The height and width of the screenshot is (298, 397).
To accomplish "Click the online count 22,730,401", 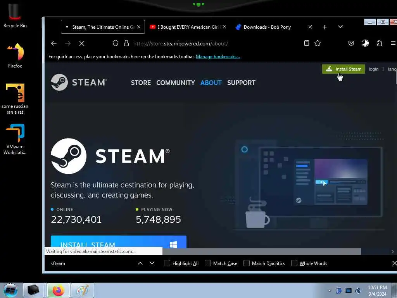I will coord(76,220).
